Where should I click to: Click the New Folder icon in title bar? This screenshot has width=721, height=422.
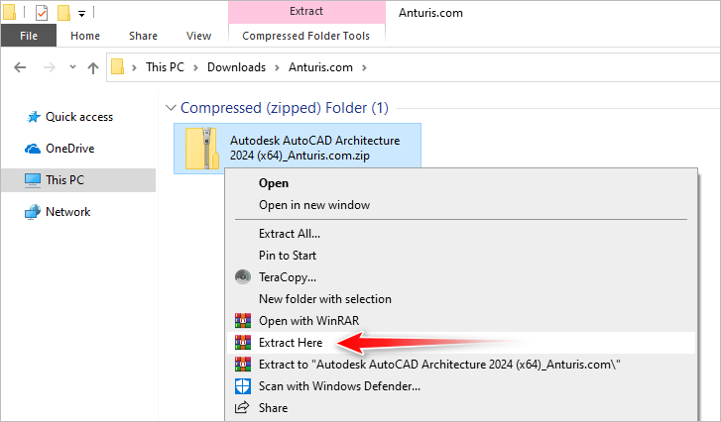(63, 13)
